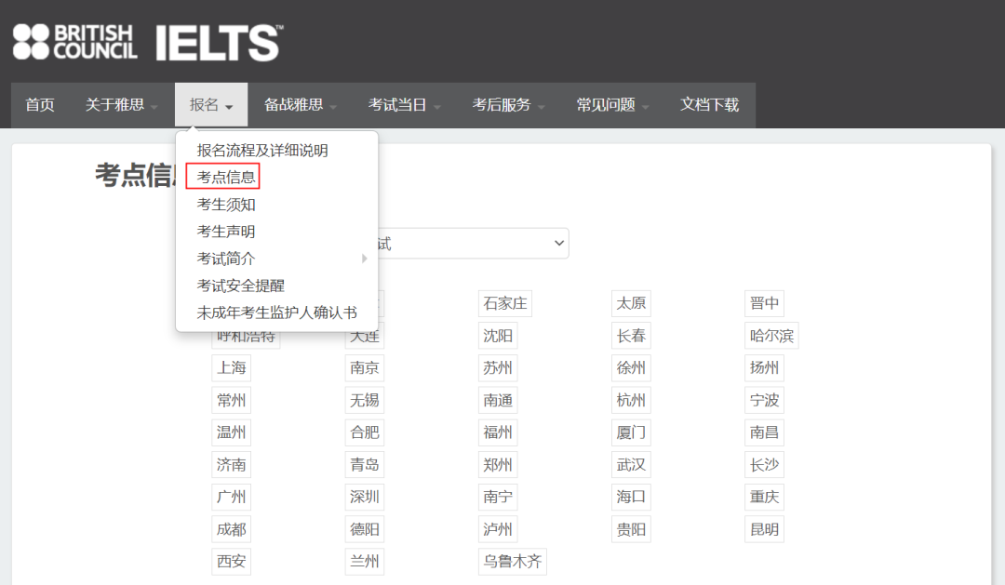Choose the 乌鲁木齐 test city
This screenshot has height=585, width=1005.
pyautogui.click(x=512, y=562)
